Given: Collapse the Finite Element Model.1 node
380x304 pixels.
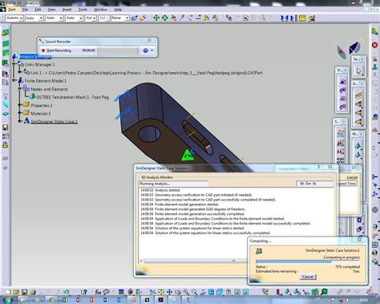Looking at the screenshot, I should pos(14,80).
